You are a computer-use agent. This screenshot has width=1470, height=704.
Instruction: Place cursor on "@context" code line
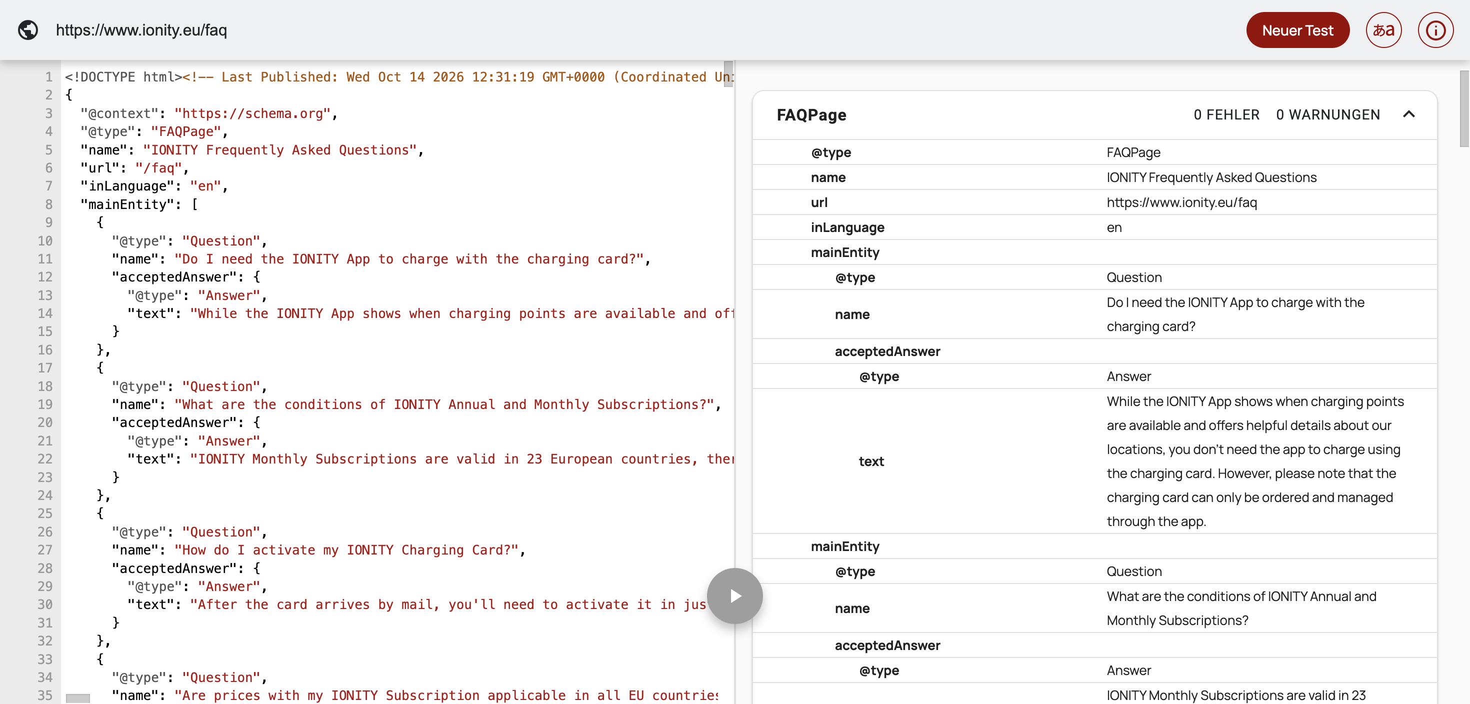pyautogui.click(x=209, y=113)
